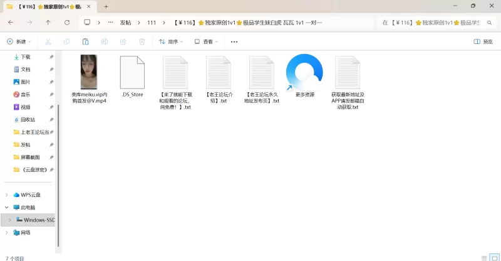Switch to large icons view in status bar
This screenshot has height=261, width=501.
point(495,257)
